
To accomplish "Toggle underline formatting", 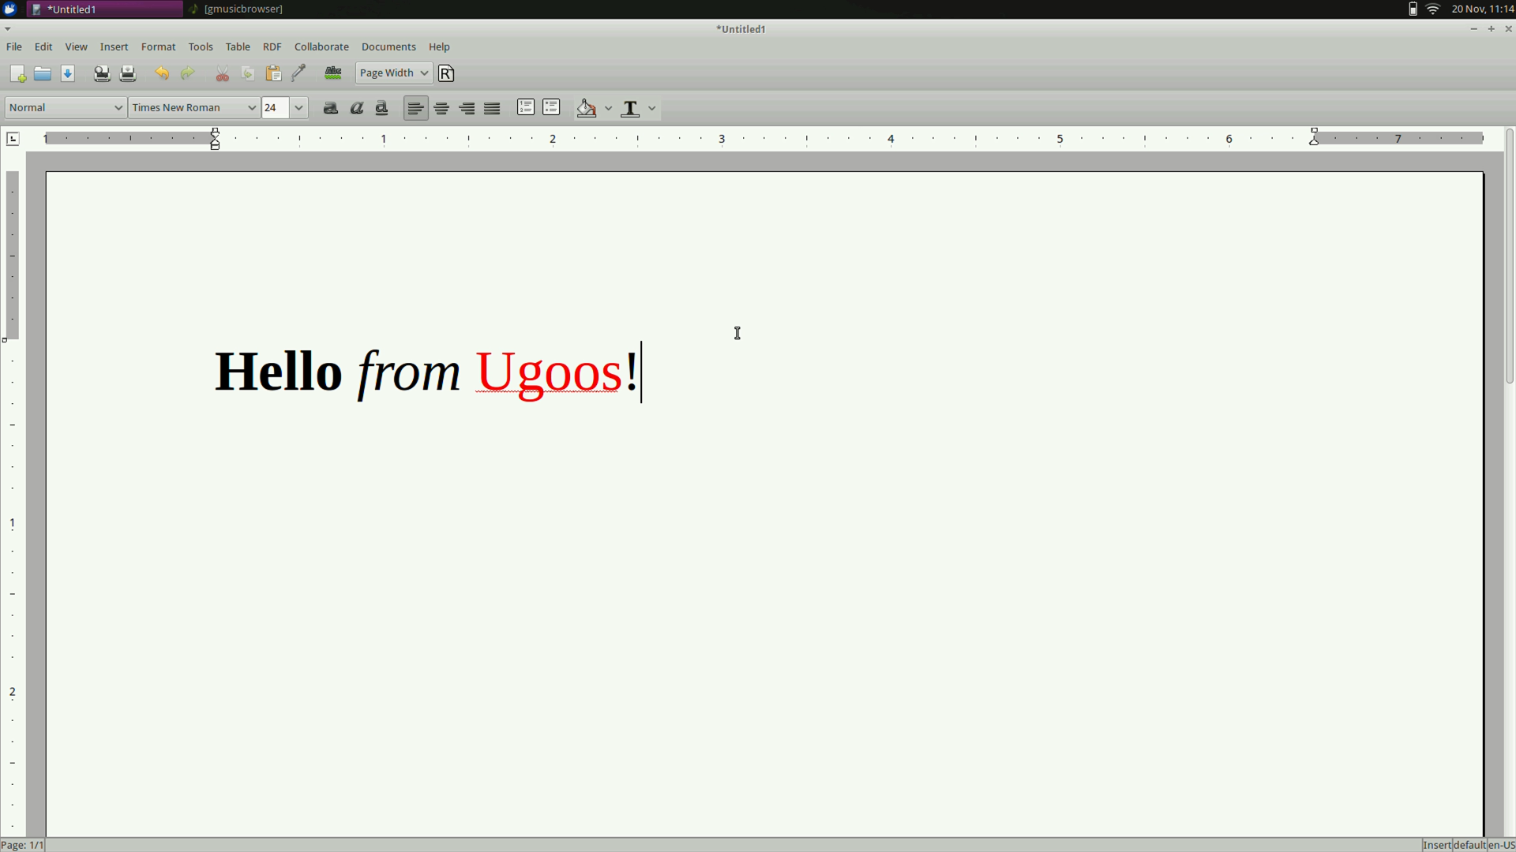I will (x=382, y=108).
